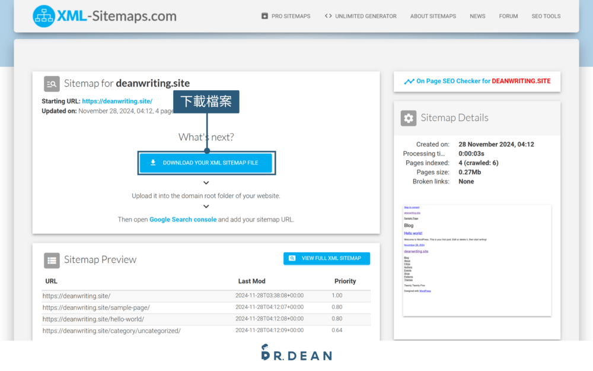593x371 pixels.
Task: Click the upload into domain root folder text
Action: [206, 196]
